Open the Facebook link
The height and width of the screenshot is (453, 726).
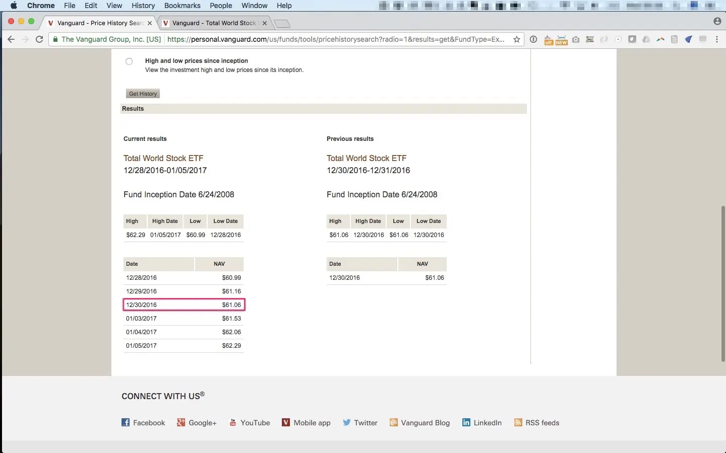click(149, 423)
